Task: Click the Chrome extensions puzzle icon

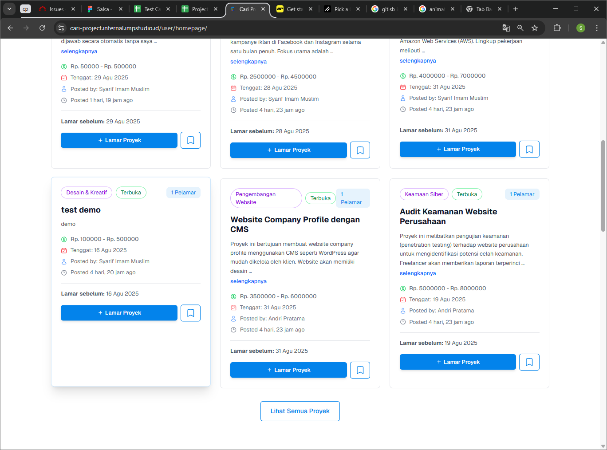Action: [x=557, y=28]
